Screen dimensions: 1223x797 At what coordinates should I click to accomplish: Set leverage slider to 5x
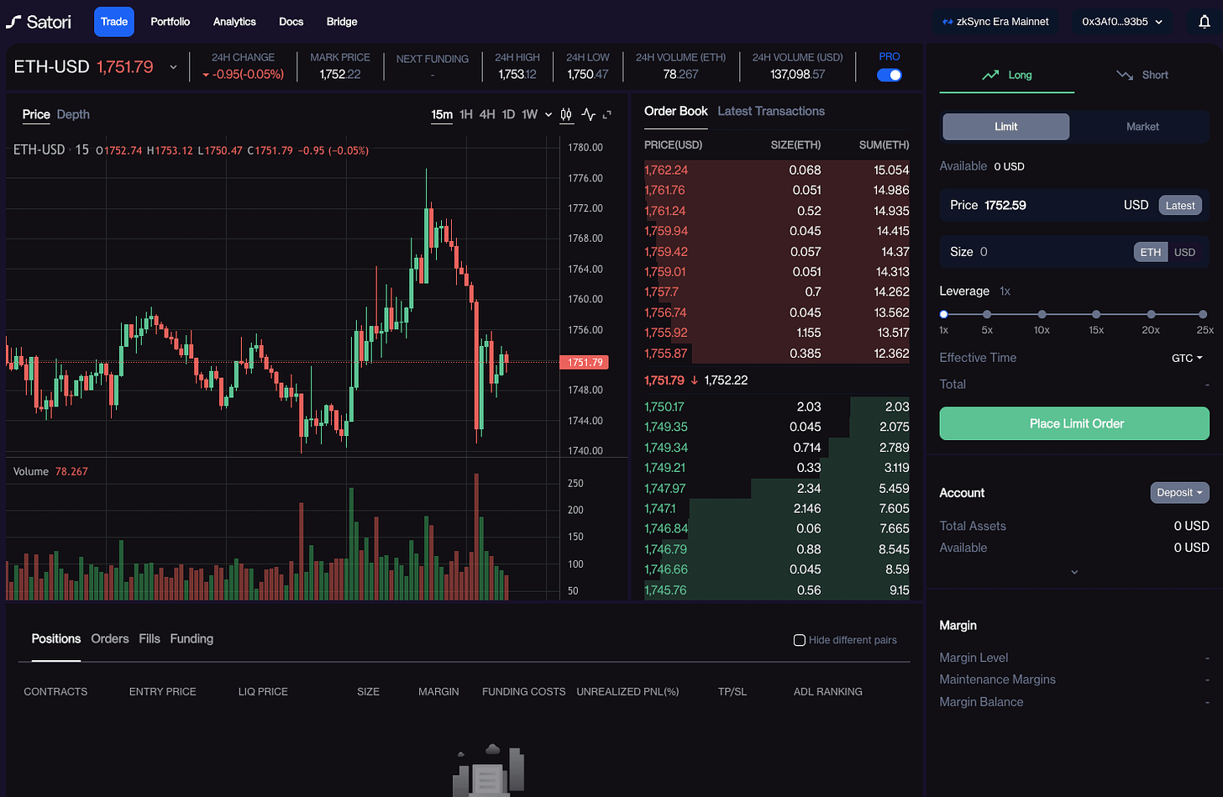pos(987,314)
